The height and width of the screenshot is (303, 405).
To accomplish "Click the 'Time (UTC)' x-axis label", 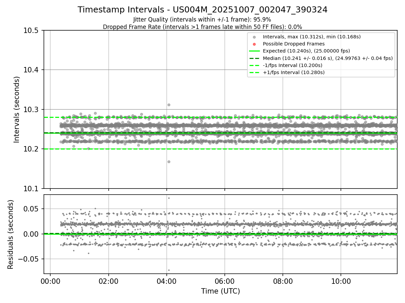I will (x=220, y=291).
